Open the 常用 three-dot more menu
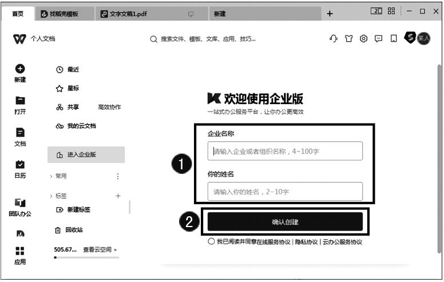 point(118,176)
